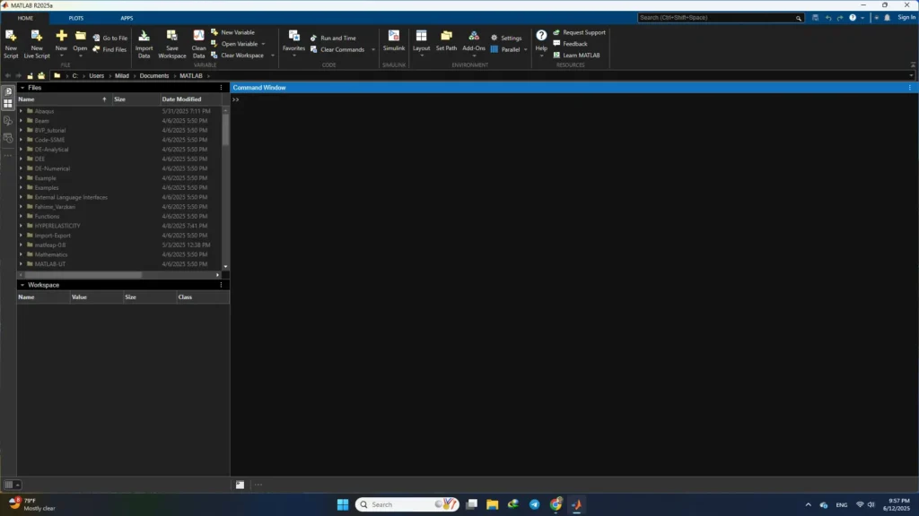919x516 pixels.
Task: Collapse the Files panel
Action: [x=22, y=88]
